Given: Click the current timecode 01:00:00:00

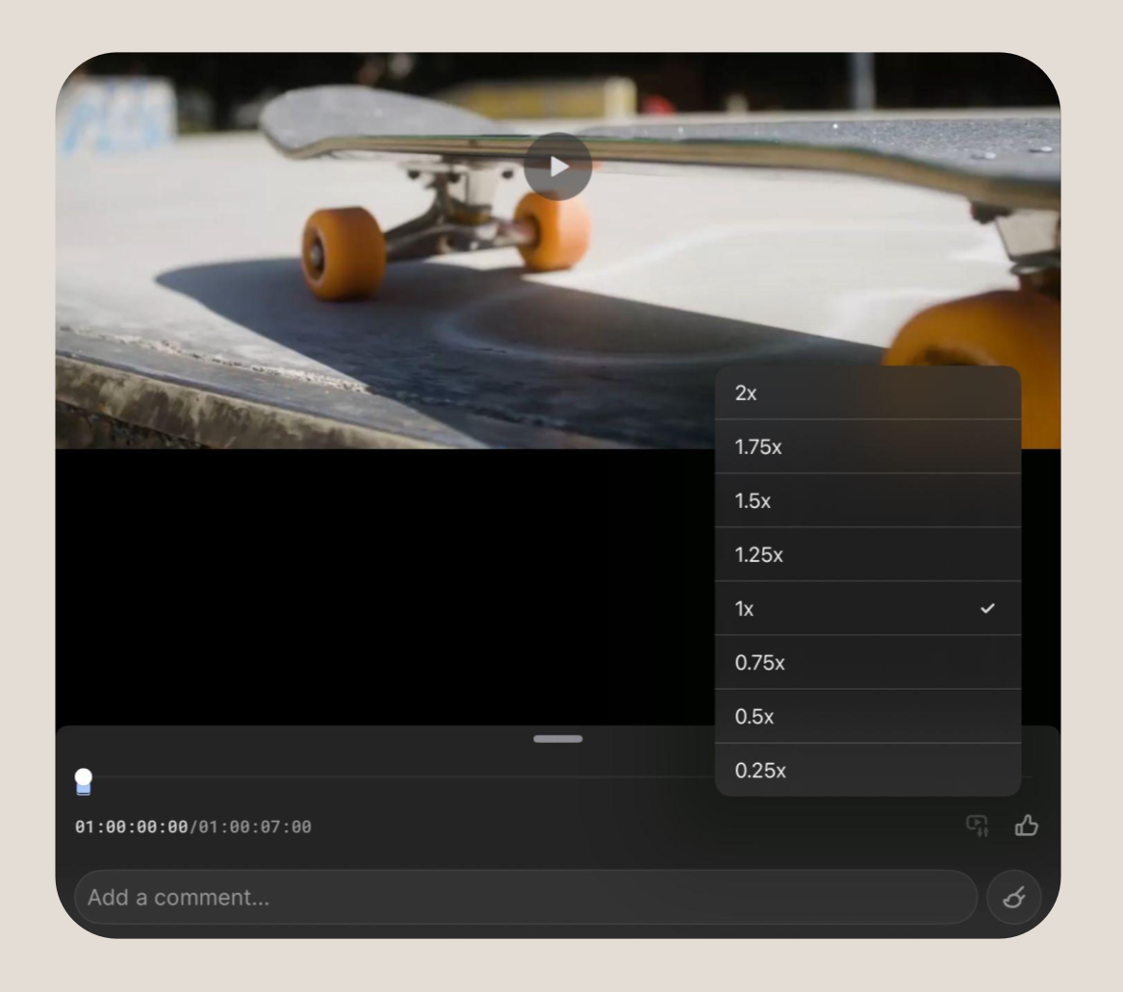Looking at the screenshot, I should (x=132, y=827).
